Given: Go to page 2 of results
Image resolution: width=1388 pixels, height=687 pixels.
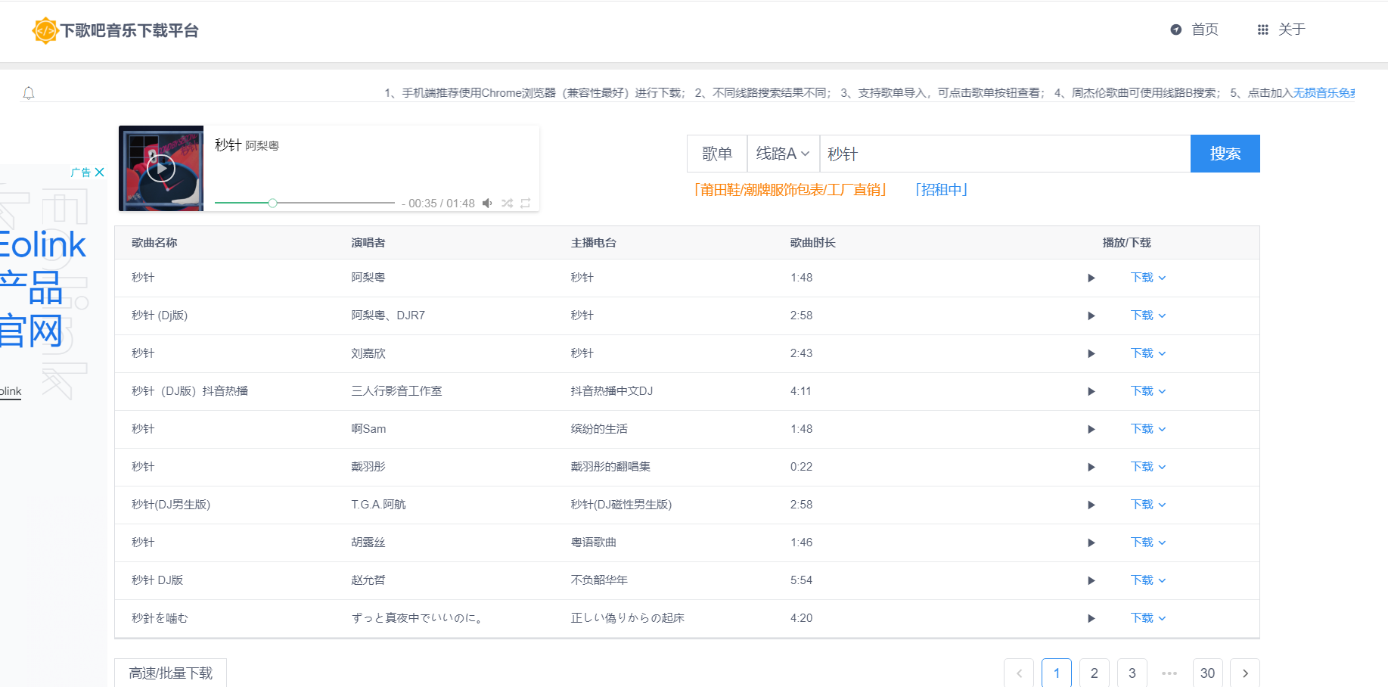Looking at the screenshot, I should coord(1094,673).
